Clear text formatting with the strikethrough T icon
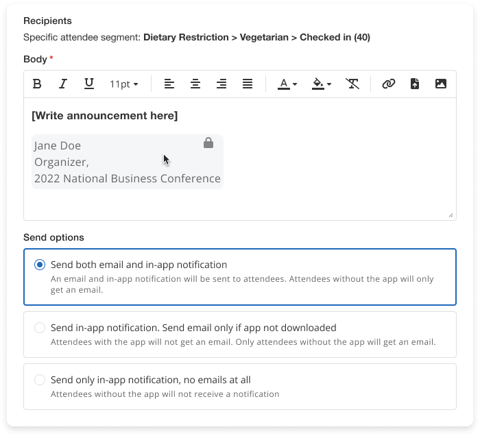The height and width of the screenshot is (436, 480). click(352, 84)
